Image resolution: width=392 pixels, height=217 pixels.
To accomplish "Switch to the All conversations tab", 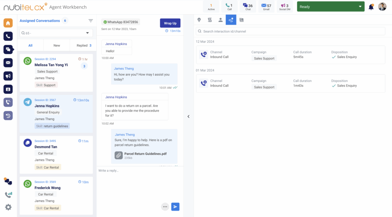I will pos(30,45).
